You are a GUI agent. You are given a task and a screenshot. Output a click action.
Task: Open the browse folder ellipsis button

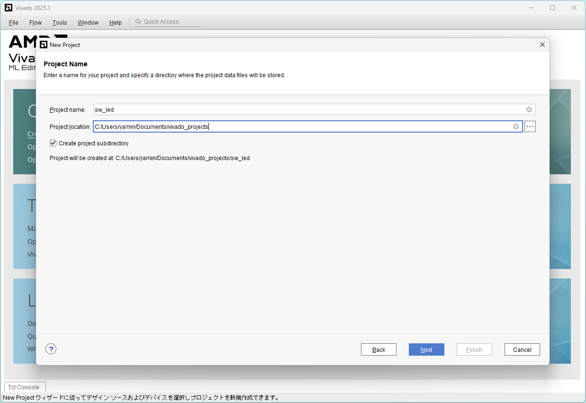[530, 126]
